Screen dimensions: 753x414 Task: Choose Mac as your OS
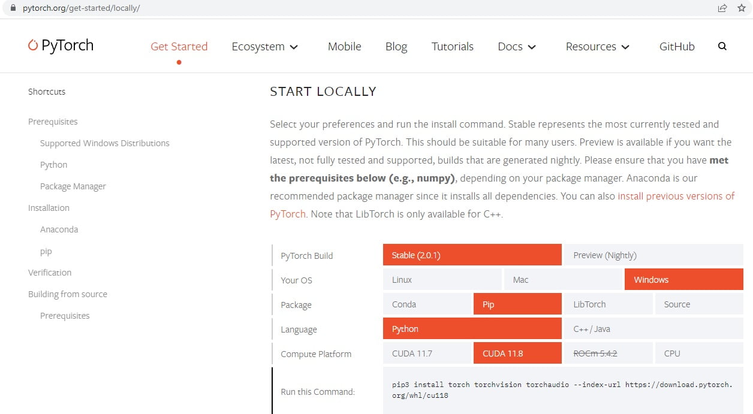click(563, 279)
